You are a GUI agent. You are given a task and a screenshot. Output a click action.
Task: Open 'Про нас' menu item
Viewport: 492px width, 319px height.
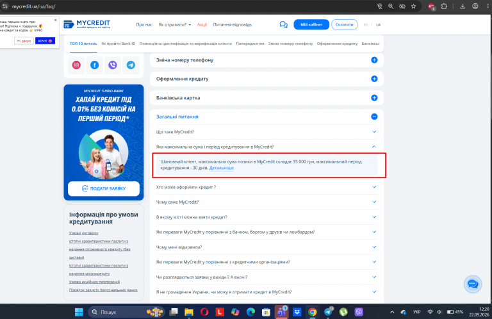click(x=144, y=24)
